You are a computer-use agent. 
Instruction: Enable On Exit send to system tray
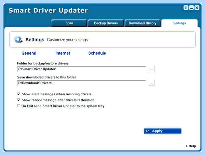tap(18, 106)
